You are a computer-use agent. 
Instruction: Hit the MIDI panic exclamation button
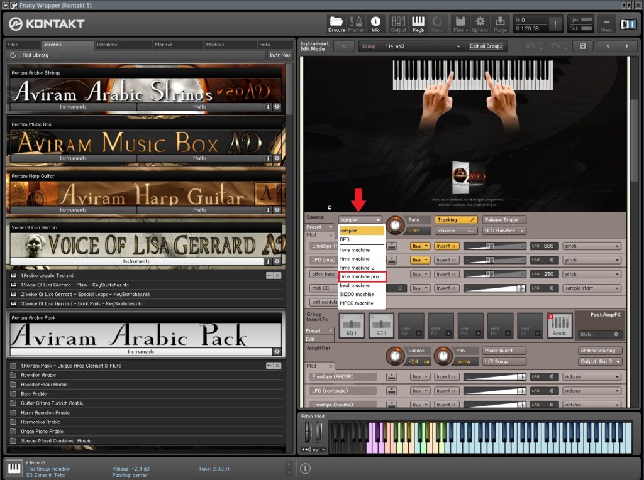555,25
